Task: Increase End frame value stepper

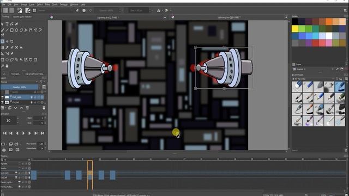Action: point(45,122)
